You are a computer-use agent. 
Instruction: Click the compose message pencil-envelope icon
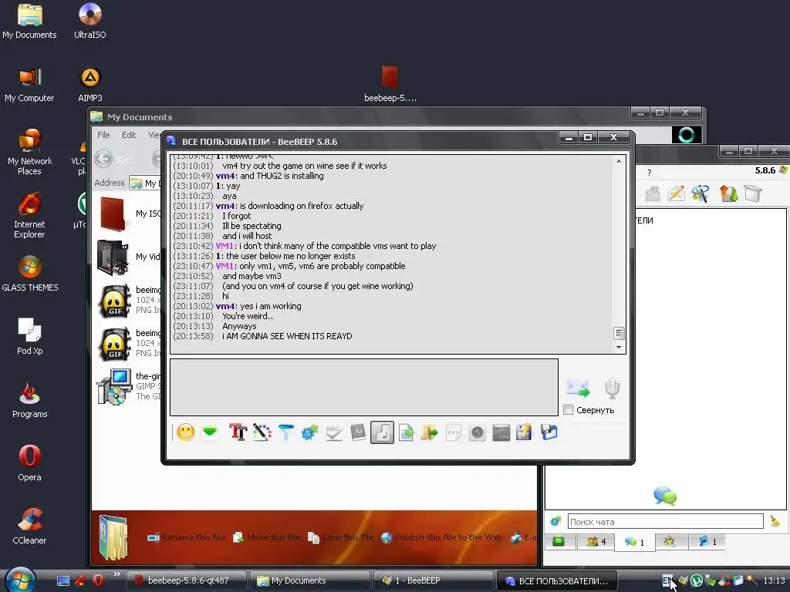click(x=676, y=193)
